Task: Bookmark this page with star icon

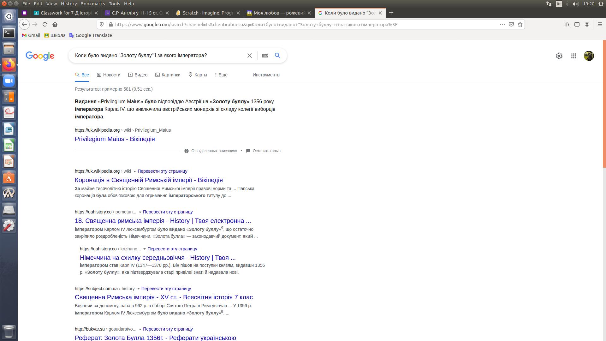Action: click(x=520, y=24)
